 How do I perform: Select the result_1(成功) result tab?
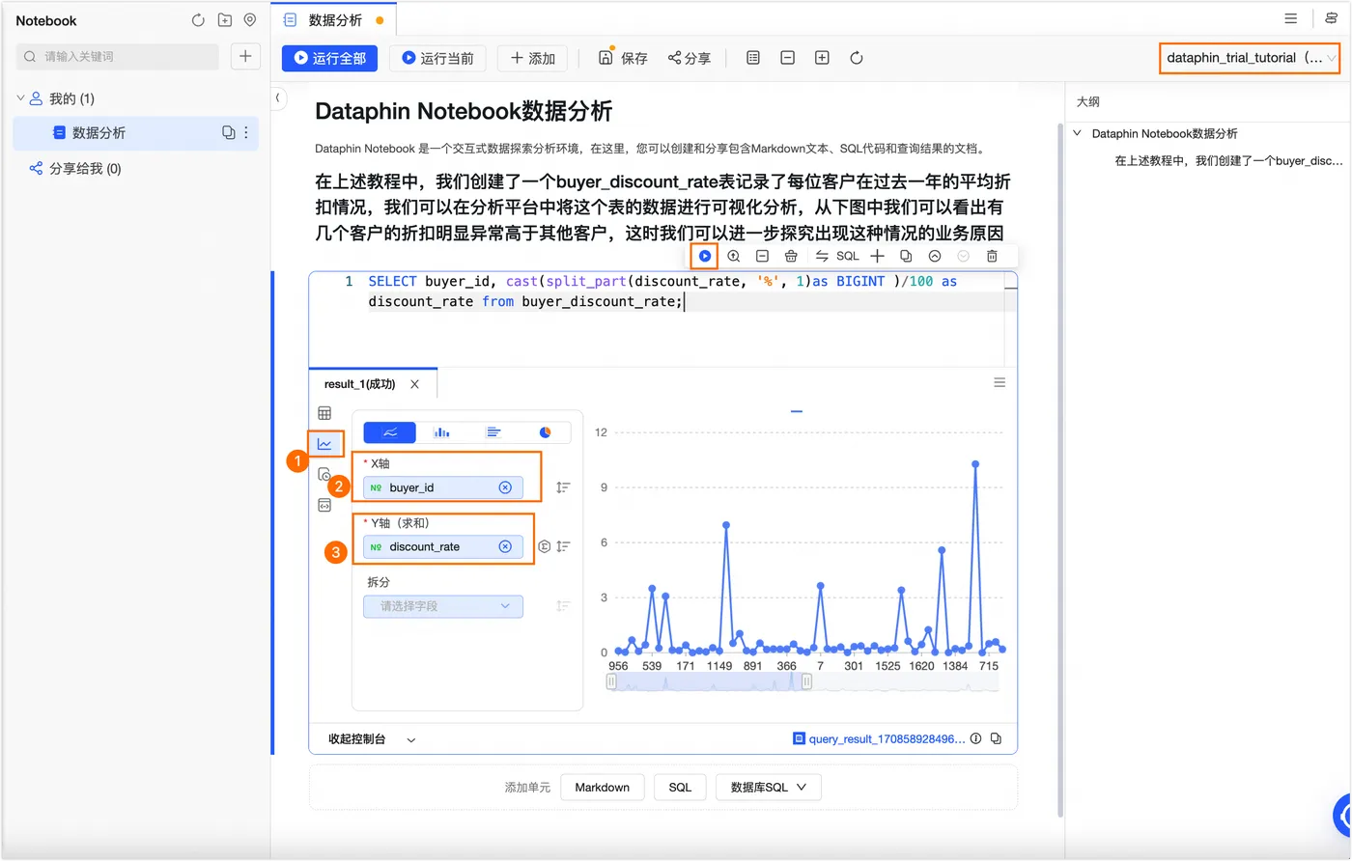[360, 384]
